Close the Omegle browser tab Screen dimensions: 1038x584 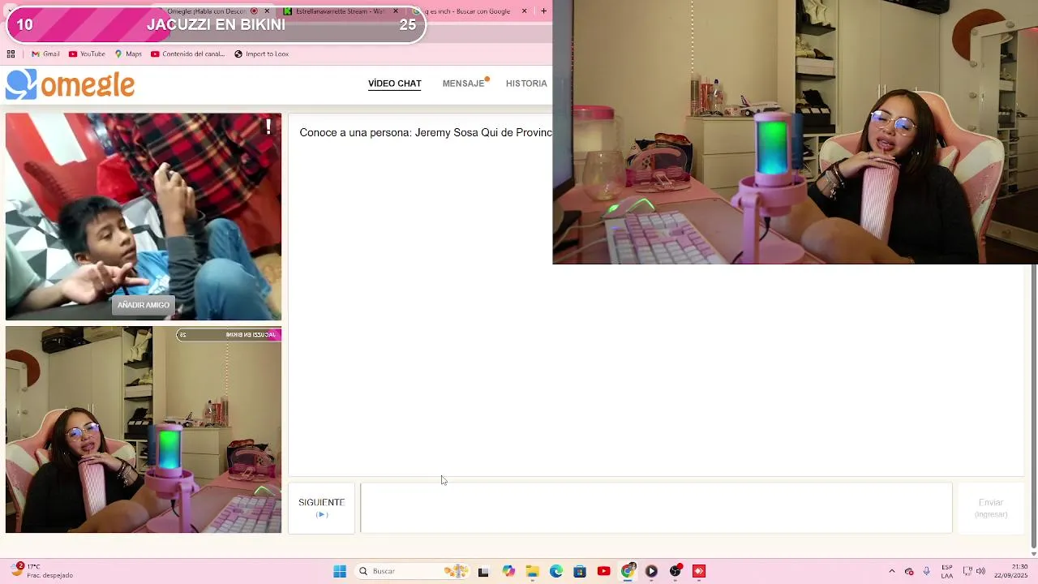click(267, 11)
